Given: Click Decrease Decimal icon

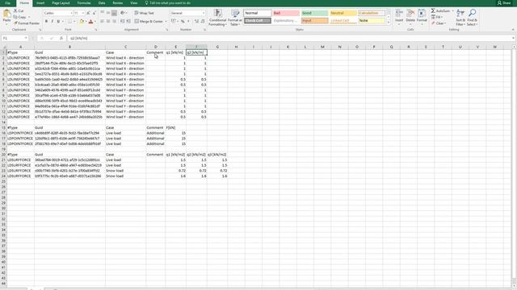Looking at the screenshot, I should [x=203, y=22].
